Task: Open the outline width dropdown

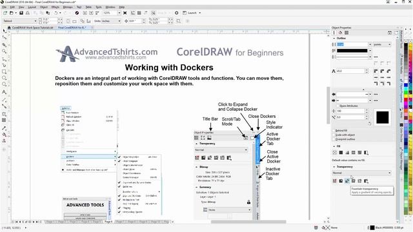Action: coord(370,44)
